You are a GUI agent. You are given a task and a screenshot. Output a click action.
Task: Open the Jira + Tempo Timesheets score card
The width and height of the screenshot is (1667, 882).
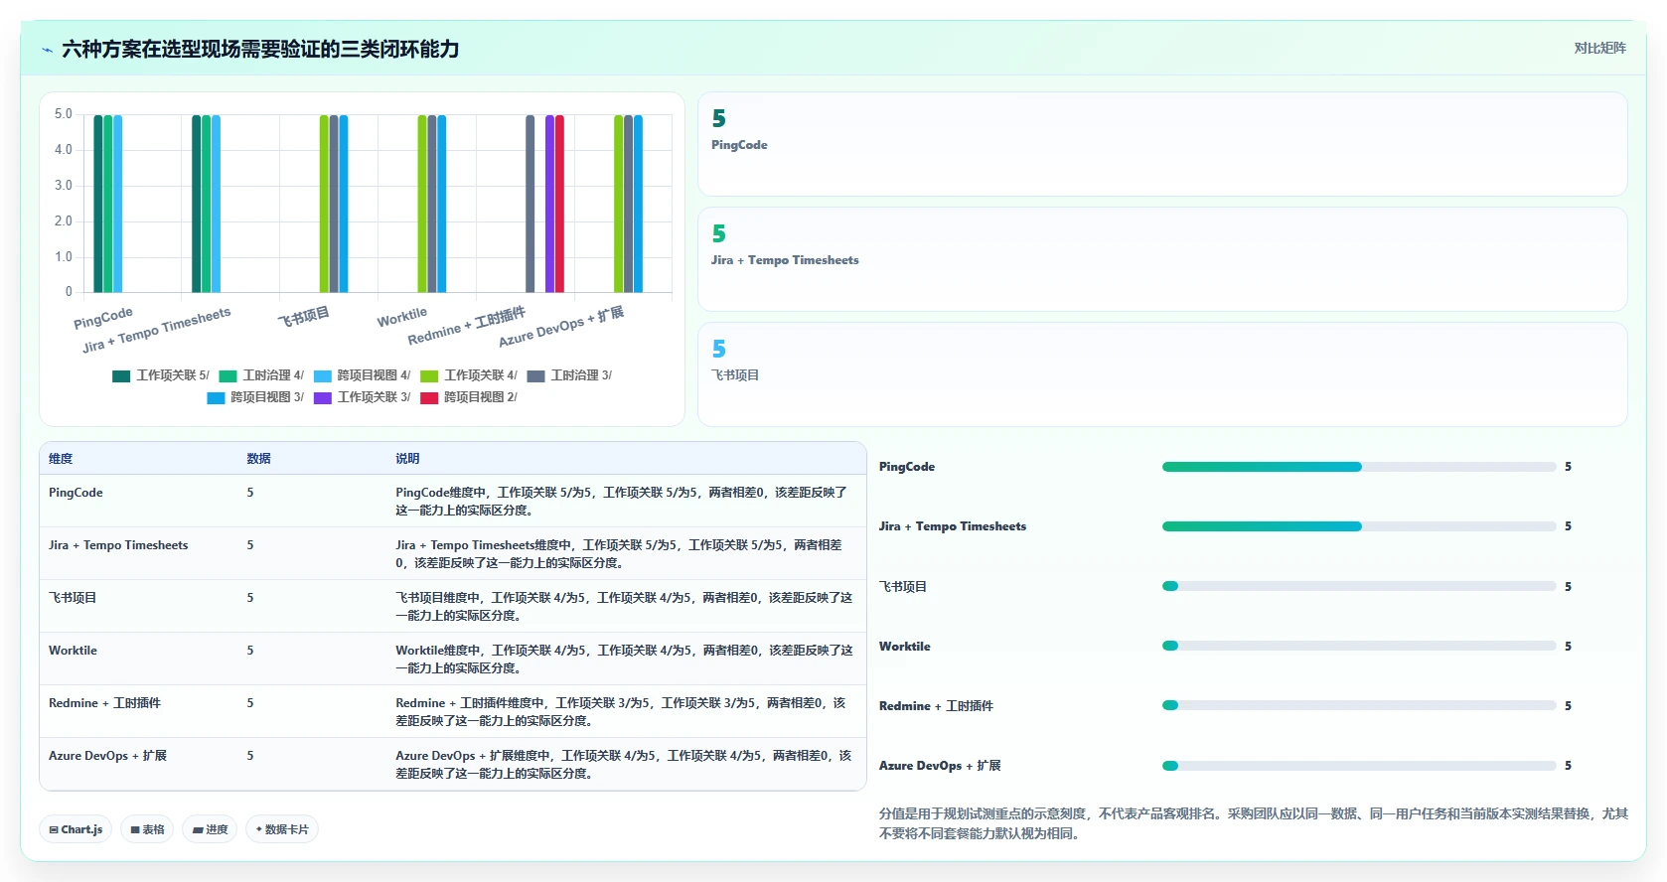(x=1162, y=259)
